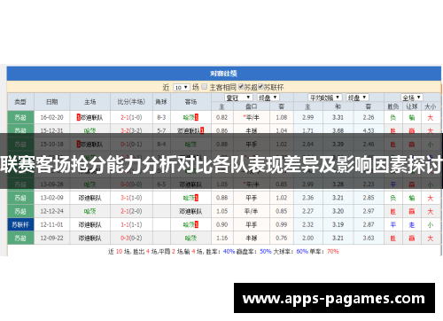The image size is (443, 321).
Task: Click the 70% odd rate value
Action: click(x=333, y=252)
